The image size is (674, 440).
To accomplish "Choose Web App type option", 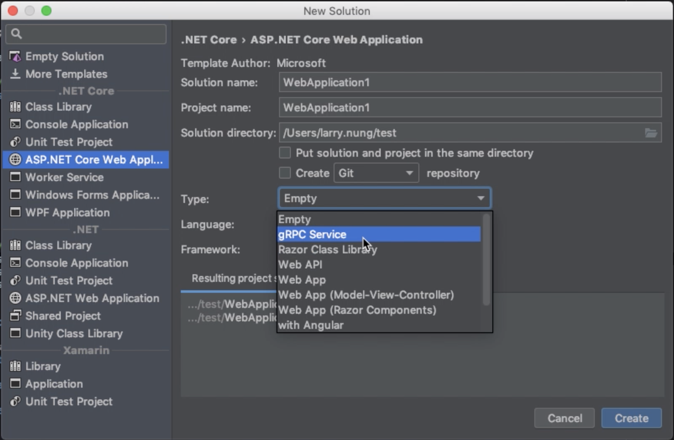I will pyautogui.click(x=379, y=280).
